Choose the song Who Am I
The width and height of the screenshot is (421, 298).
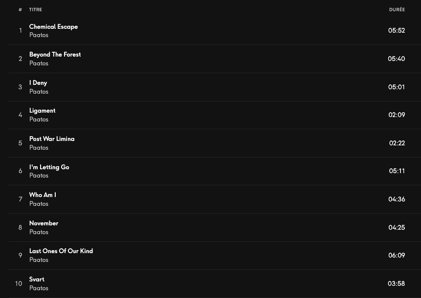tap(43, 195)
